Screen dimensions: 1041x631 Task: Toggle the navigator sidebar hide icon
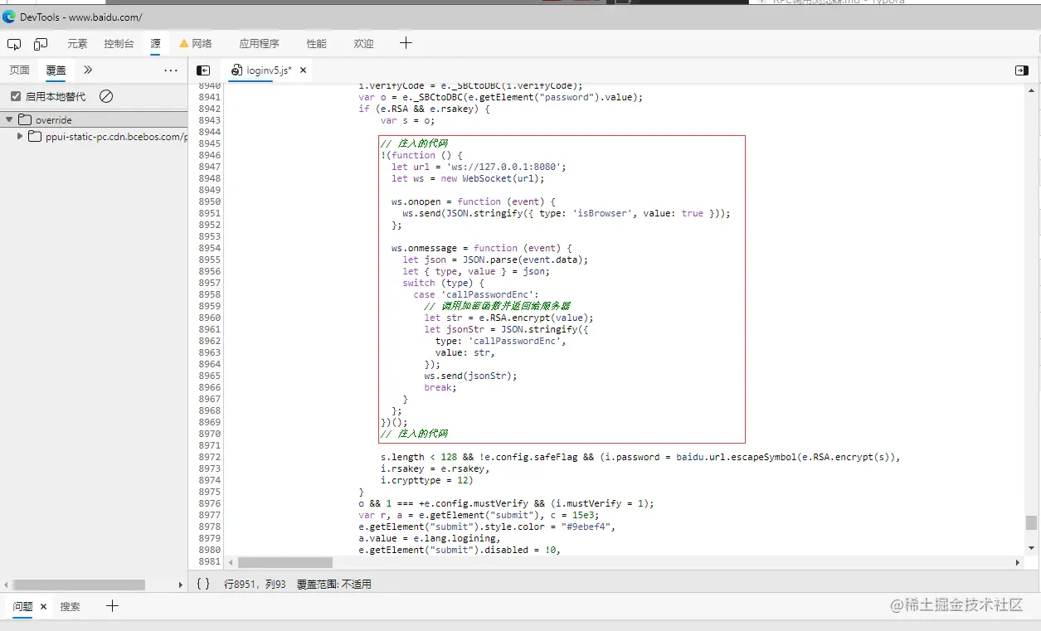(203, 70)
